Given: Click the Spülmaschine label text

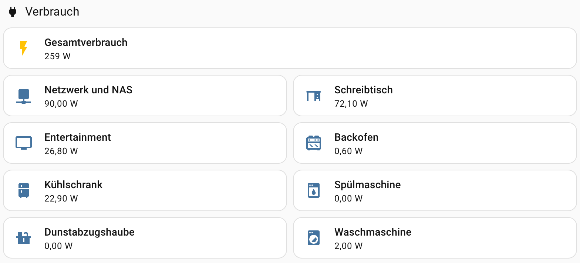Looking at the screenshot, I should [x=367, y=185].
